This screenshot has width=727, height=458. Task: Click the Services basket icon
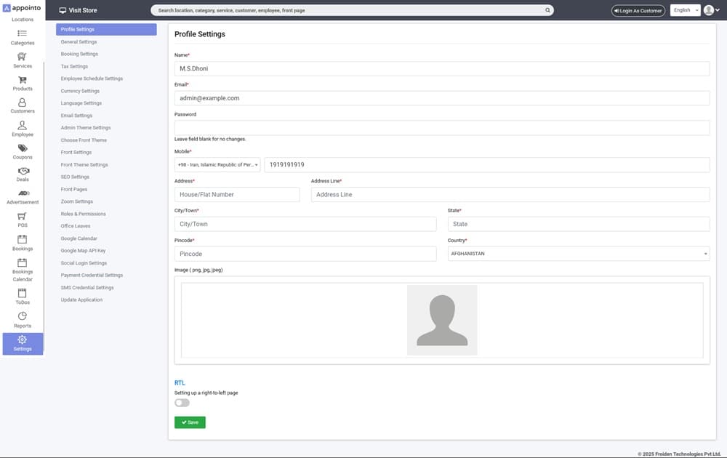pos(22,57)
